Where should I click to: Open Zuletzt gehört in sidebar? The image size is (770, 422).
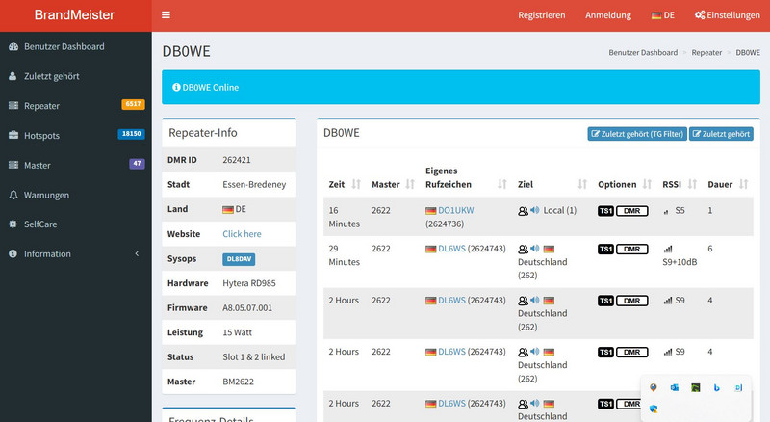pos(76,76)
